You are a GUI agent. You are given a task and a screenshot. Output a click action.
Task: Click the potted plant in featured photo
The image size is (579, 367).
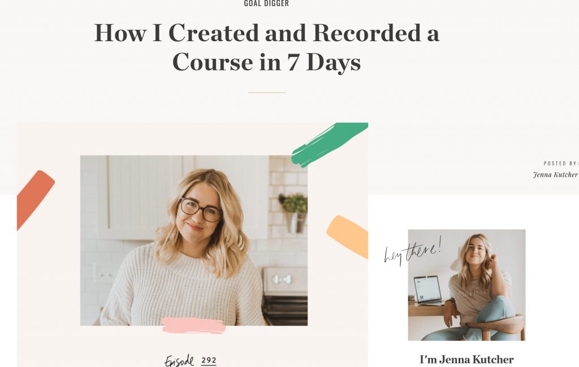tap(294, 212)
